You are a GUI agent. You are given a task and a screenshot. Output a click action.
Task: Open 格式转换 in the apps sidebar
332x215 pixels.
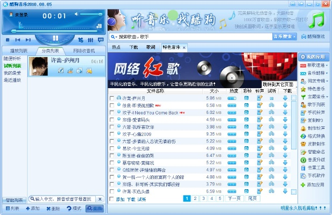(x=313, y=136)
